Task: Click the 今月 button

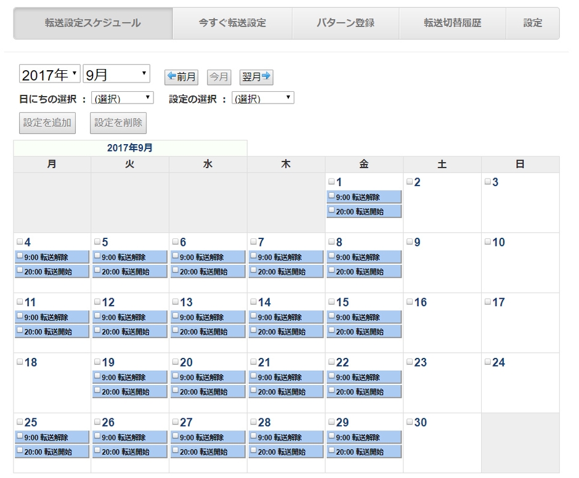Action: 219,77
